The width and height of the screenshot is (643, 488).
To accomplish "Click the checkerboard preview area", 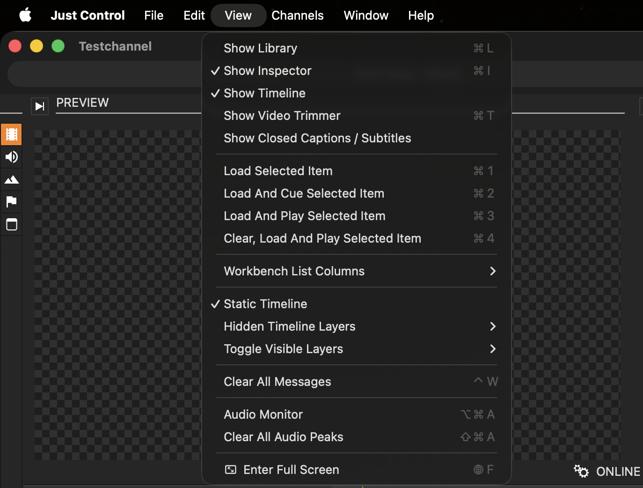I will pyautogui.click(x=117, y=295).
